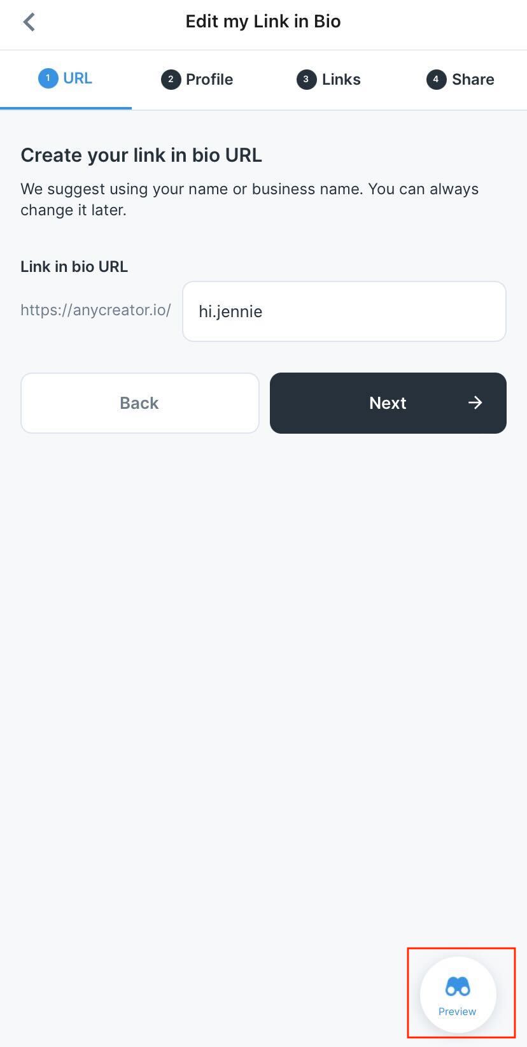Screen dimensions: 527x1047
Task: Click the step 1 number badge
Action: pyautogui.click(x=48, y=78)
